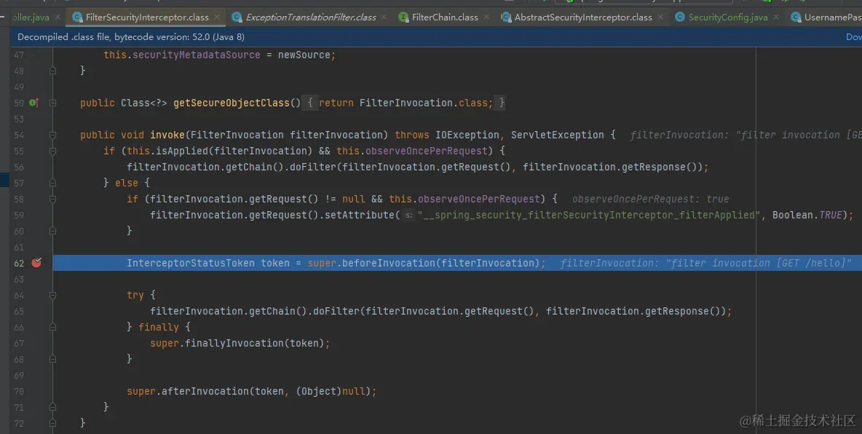
Task: Click the fold end marker on line 71
Action: (52, 407)
